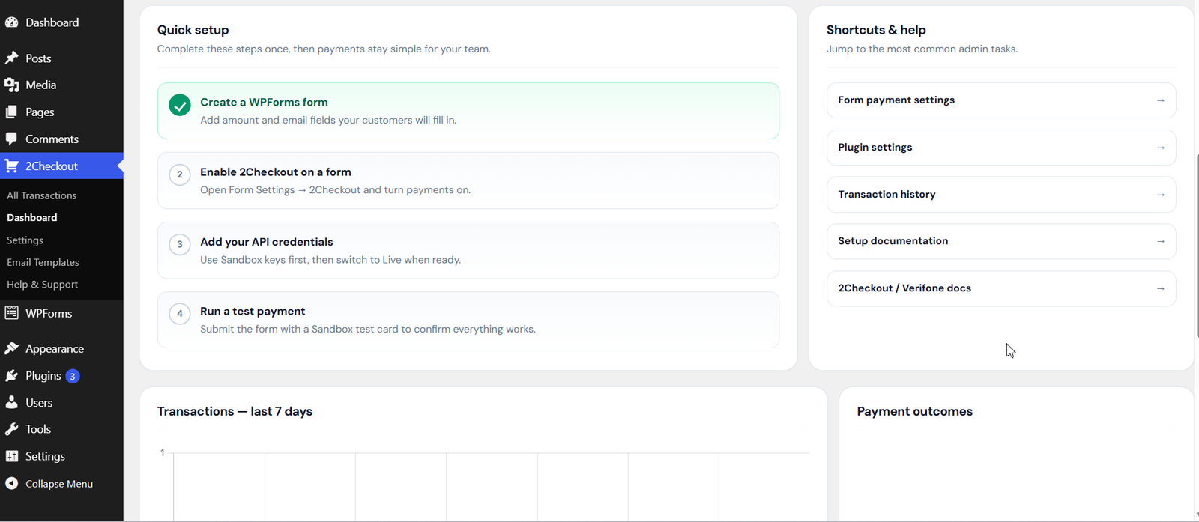The height and width of the screenshot is (522, 1199).
Task: Click Run a test payment step
Action: [468, 320]
